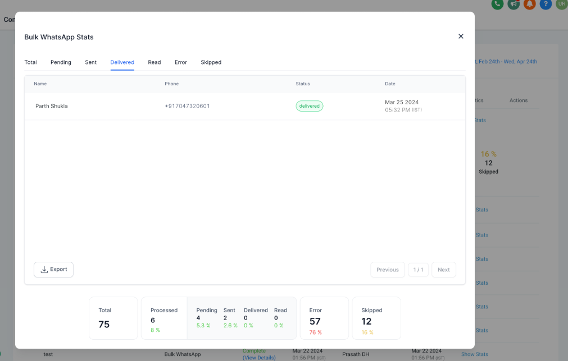Click the Mar 25 2024 date cell
This screenshot has height=361, width=568.
coord(403,106)
